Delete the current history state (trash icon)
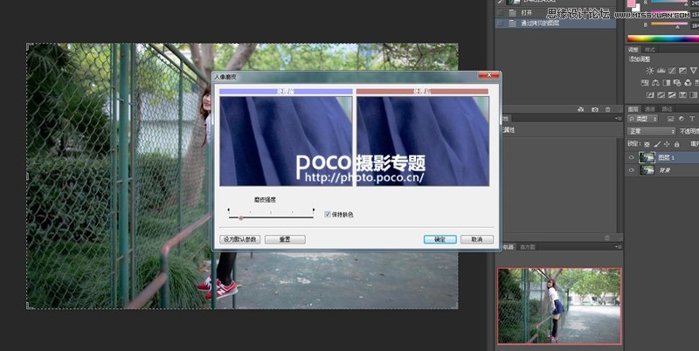699x351 pixels. (x=607, y=109)
